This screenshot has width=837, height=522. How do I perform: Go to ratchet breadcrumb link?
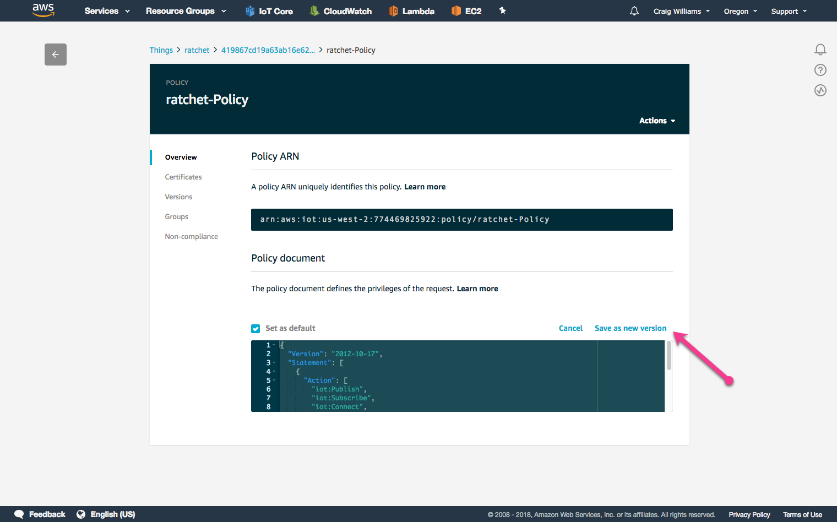(197, 50)
